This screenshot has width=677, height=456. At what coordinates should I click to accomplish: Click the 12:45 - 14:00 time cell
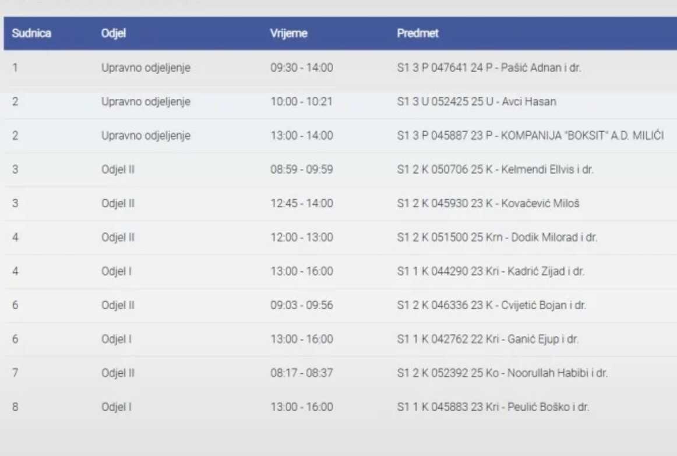pyautogui.click(x=302, y=203)
